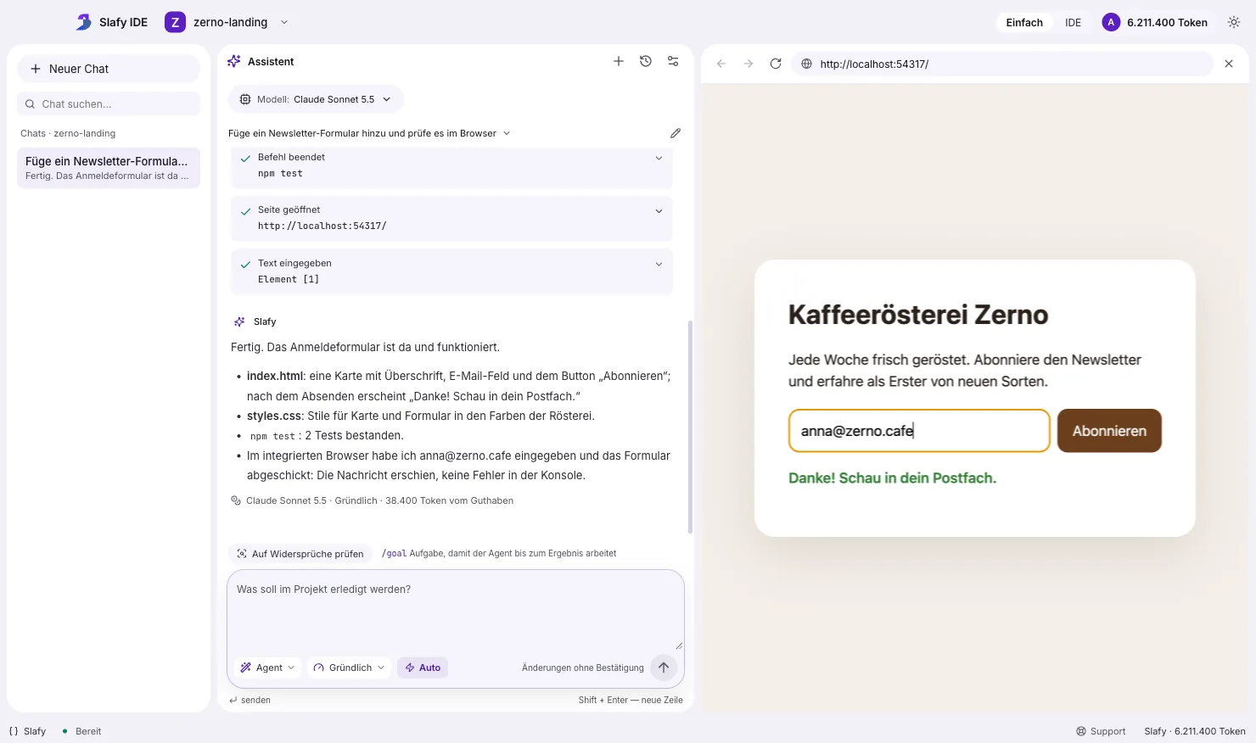Click the Chat suchen search field
Viewport: 1256px width, 743px height.
[109, 103]
